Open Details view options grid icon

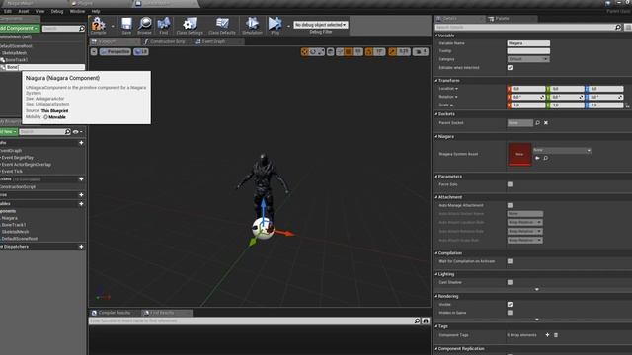[628, 27]
